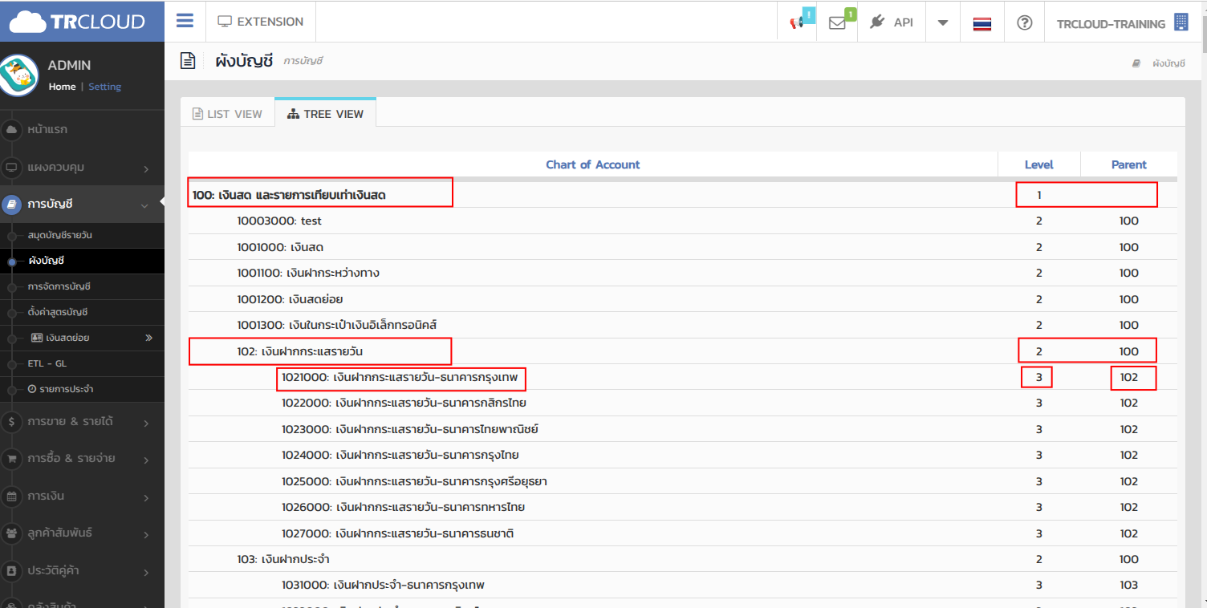
Task: Open the EXTENSION menu
Action: (261, 22)
